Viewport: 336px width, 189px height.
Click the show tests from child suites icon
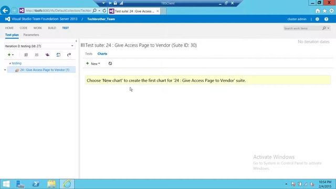click(x=47, y=55)
